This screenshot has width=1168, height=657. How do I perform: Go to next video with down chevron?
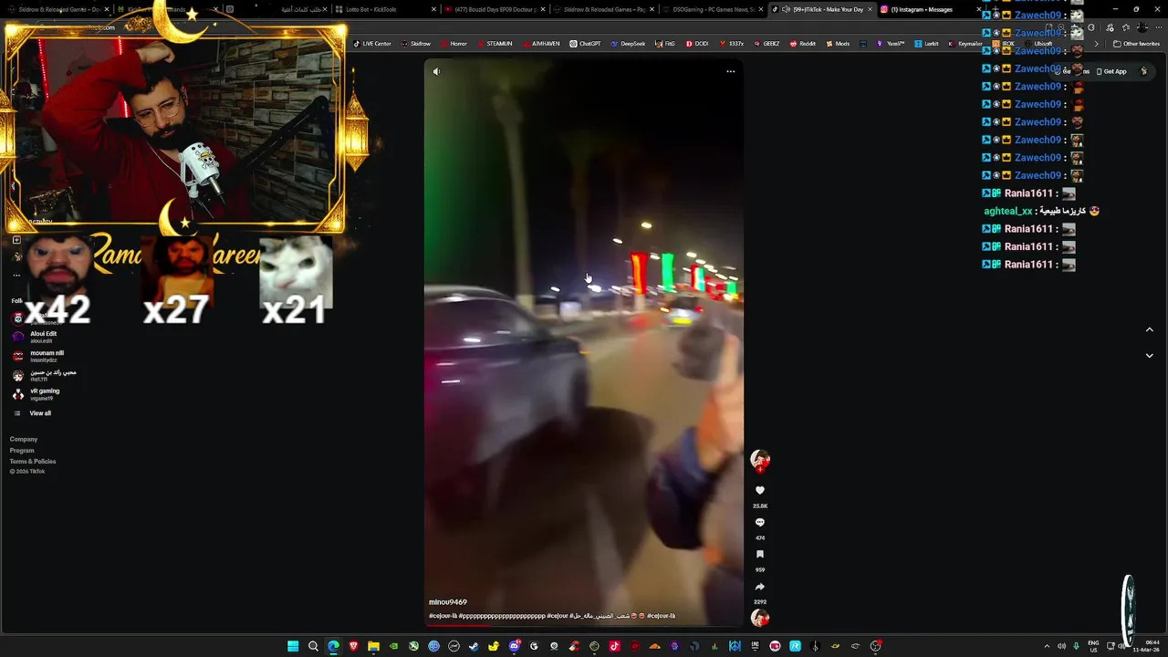(x=1149, y=356)
